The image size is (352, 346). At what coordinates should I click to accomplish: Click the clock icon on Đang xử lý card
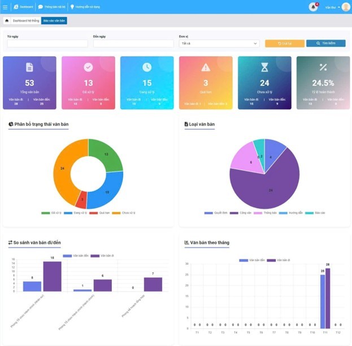click(147, 67)
